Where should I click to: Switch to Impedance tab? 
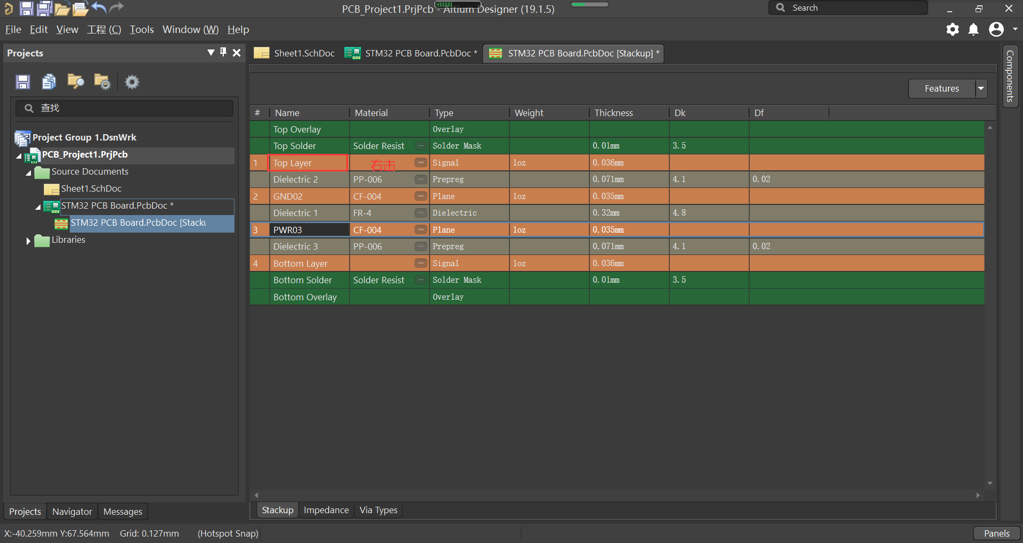tap(326, 510)
